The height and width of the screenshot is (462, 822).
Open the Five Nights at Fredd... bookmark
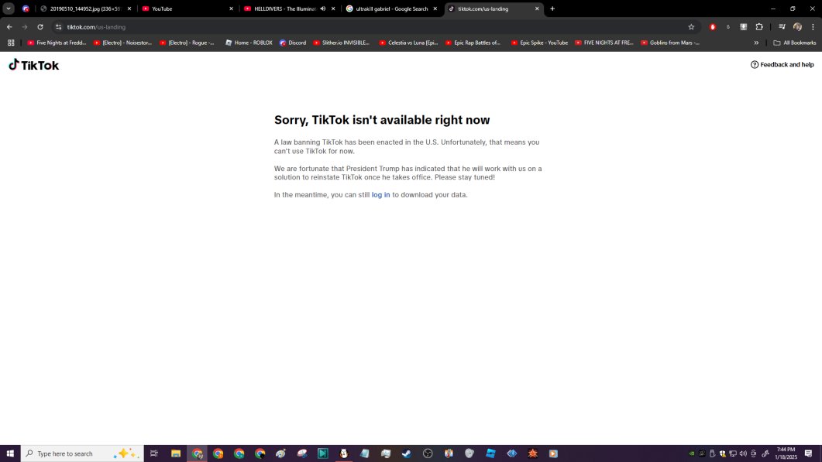coord(57,43)
